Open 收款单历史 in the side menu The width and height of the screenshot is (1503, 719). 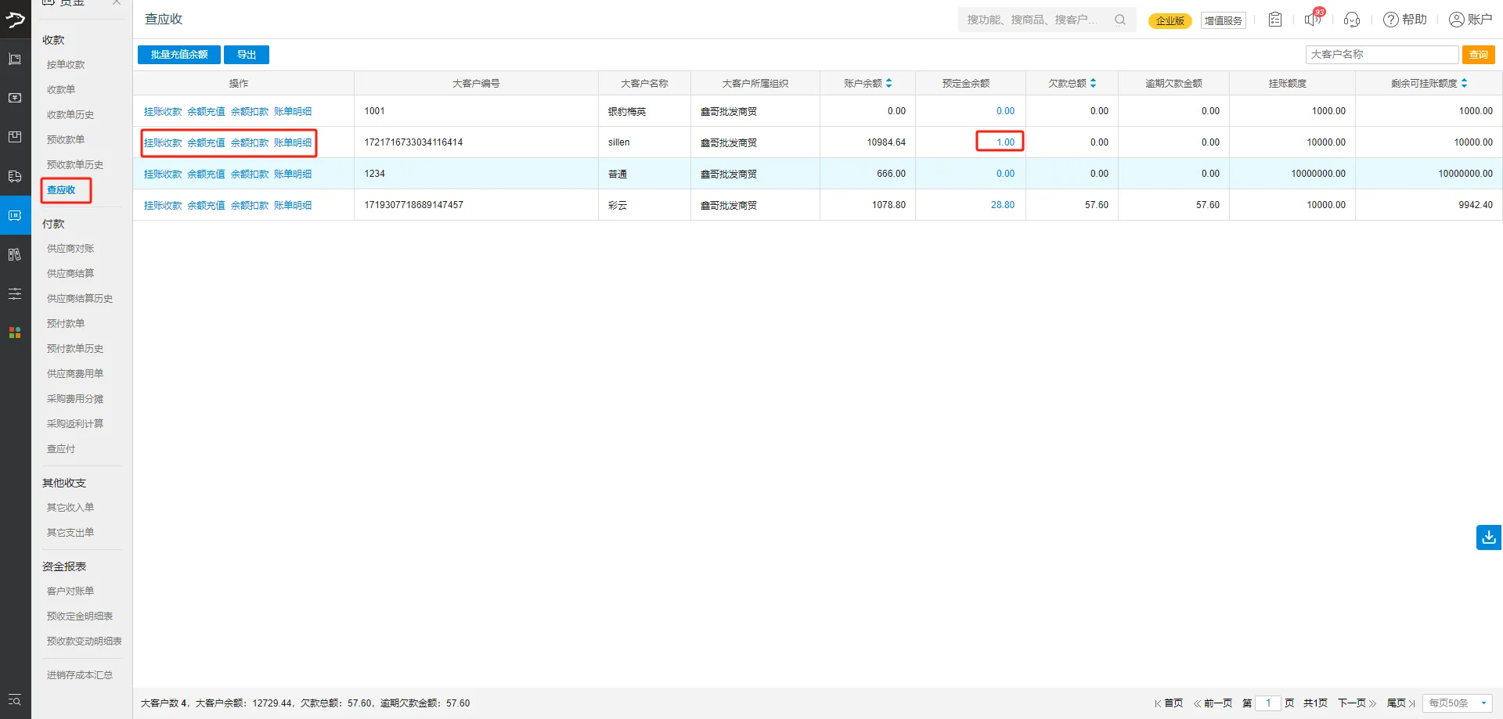pos(70,115)
